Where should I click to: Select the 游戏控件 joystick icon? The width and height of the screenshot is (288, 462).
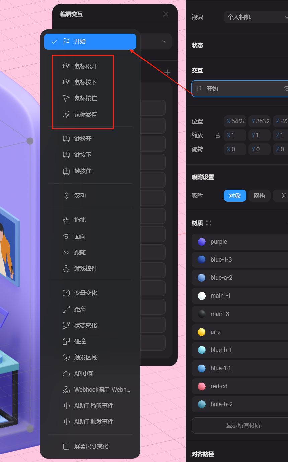(66, 268)
